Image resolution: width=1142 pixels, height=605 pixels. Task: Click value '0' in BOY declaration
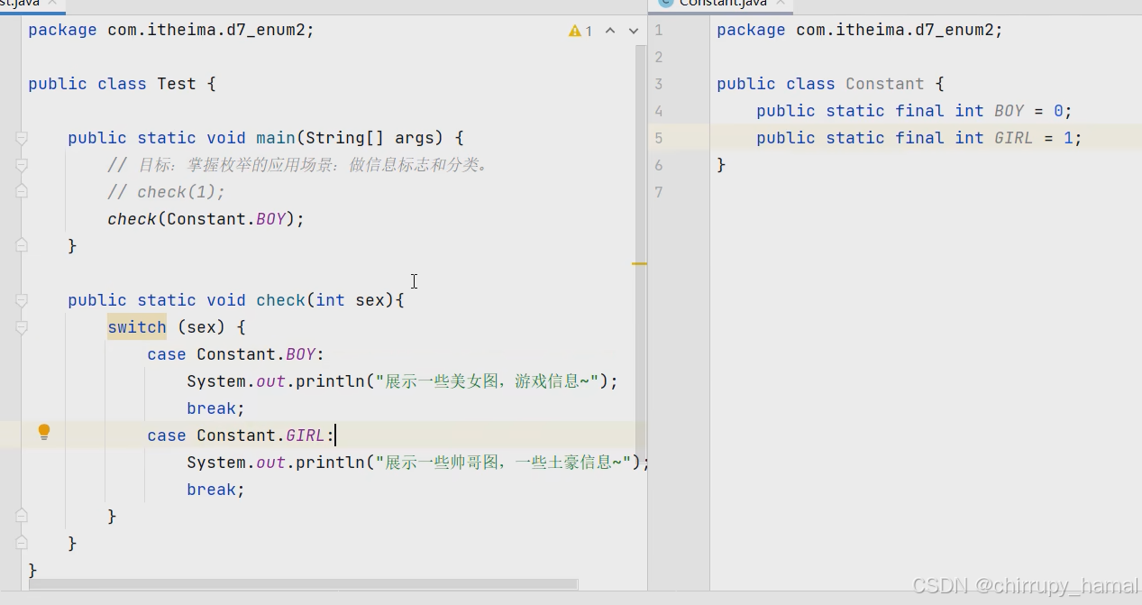1058,111
